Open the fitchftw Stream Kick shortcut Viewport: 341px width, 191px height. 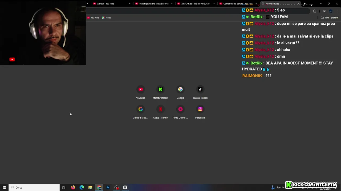pyautogui.click(x=160, y=92)
